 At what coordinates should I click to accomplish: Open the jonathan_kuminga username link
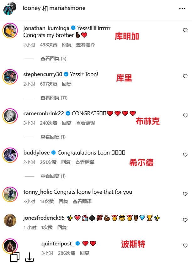[46, 28]
